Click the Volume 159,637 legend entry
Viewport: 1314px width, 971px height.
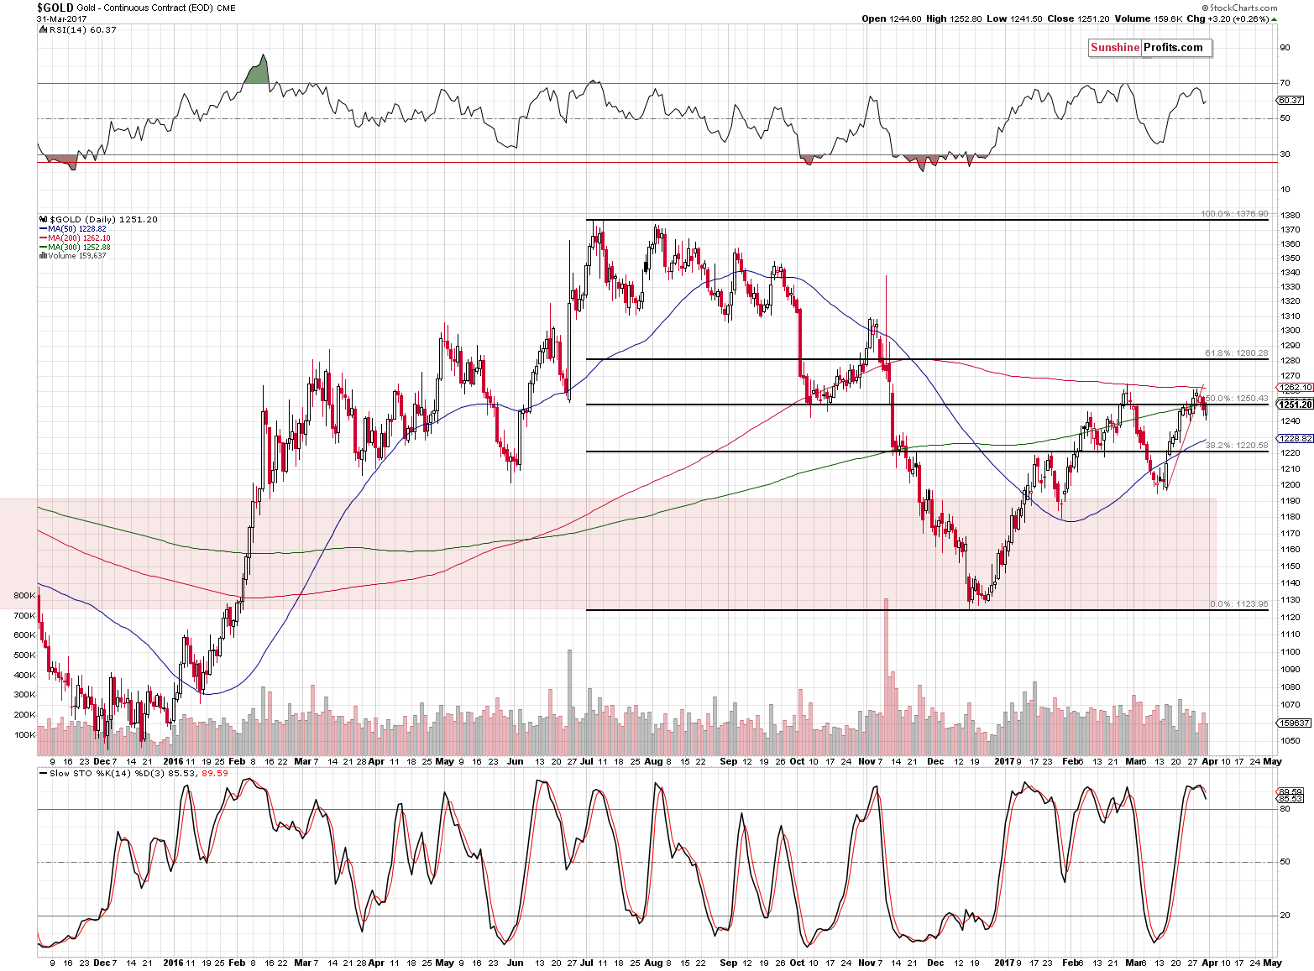[x=77, y=256]
